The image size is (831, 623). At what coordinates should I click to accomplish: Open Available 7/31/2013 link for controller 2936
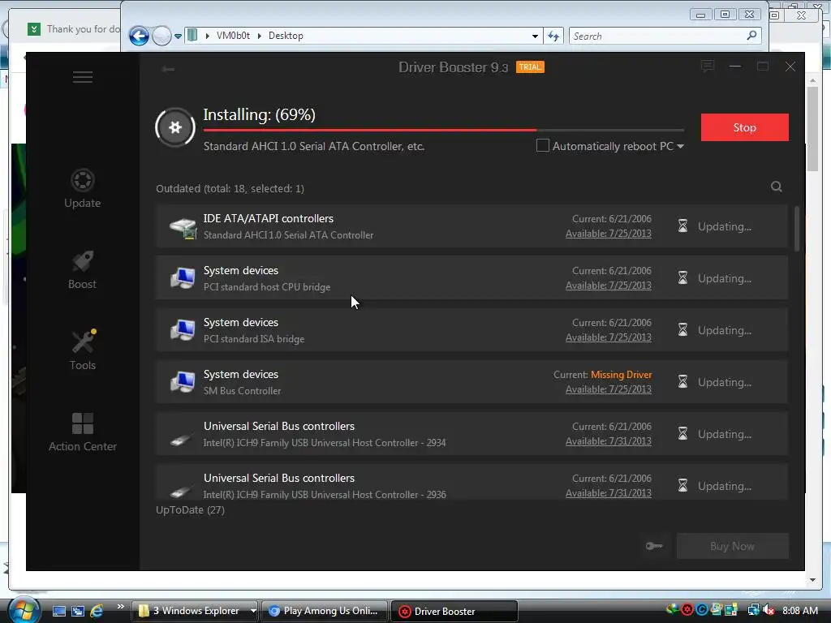tap(609, 493)
